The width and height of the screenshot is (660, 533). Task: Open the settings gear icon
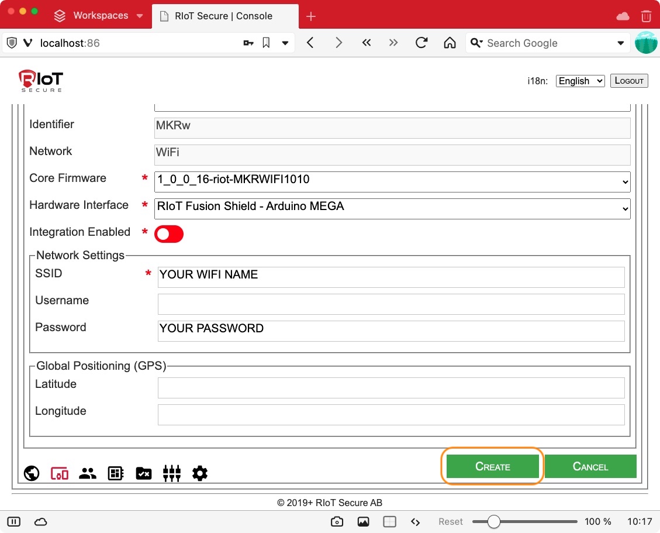click(200, 473)
